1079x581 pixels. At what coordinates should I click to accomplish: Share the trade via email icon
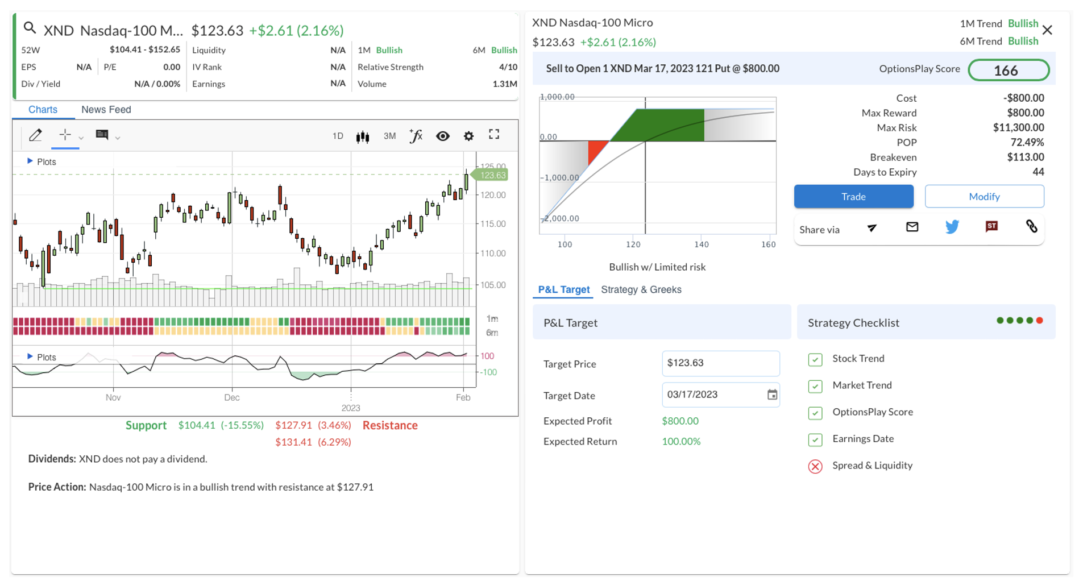click(912, 227)
